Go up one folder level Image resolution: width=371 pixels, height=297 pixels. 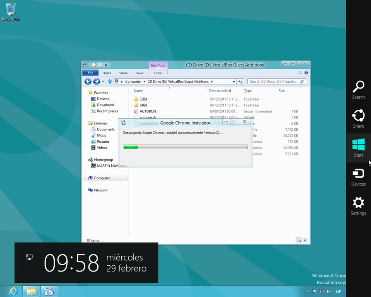point(109,82)
